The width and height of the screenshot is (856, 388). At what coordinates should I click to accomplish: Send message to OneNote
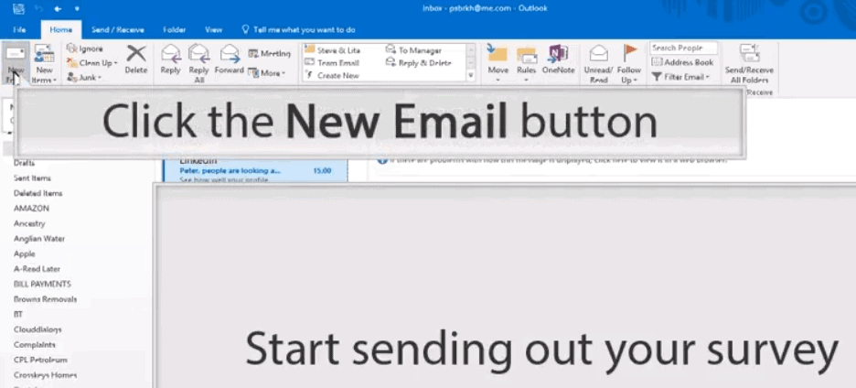558,59
